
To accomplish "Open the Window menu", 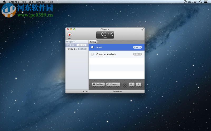I will point(40,2).
